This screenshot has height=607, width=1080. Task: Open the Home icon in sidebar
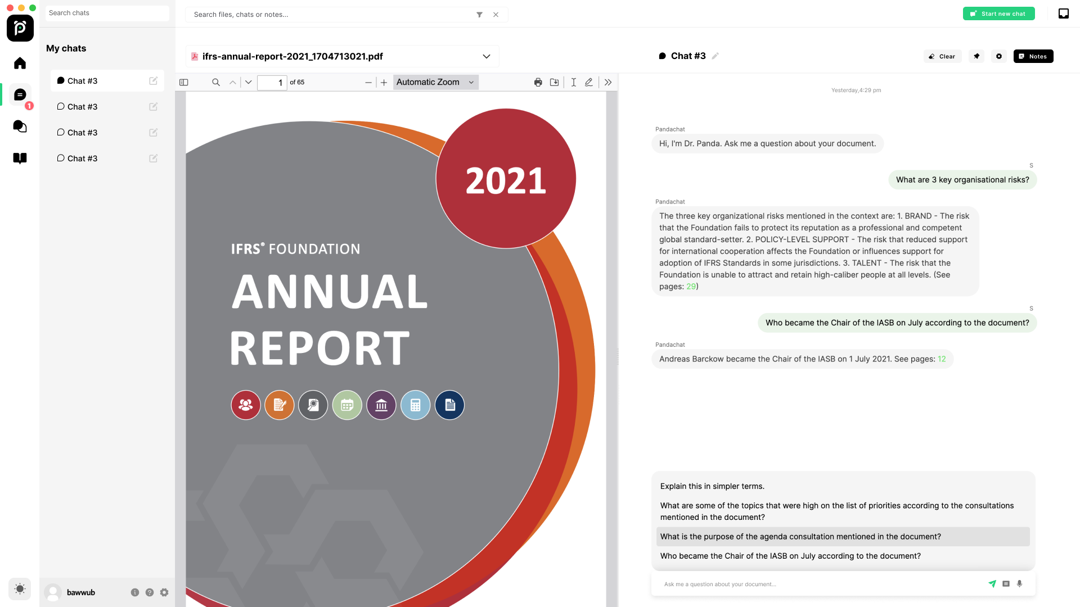pos(20,63)
